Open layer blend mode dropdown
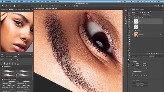 point(137,15)
